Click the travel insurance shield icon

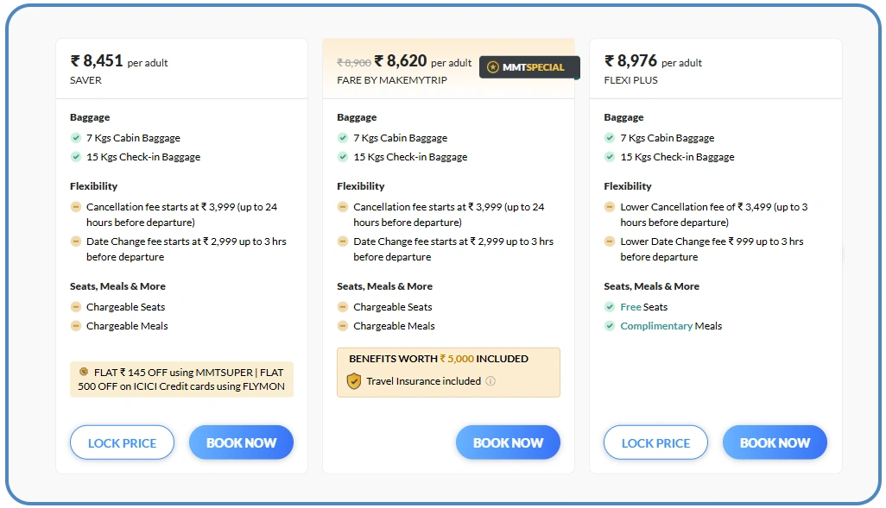pos(353,381)
